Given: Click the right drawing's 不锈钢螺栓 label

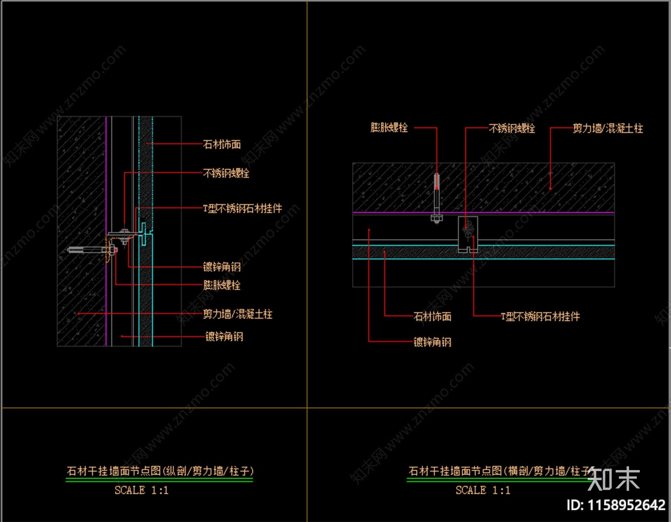Looking at the screenshot, I should [512, 128].
